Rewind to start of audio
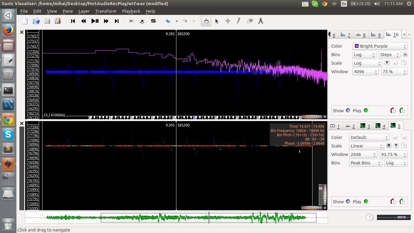 [73, 21]
